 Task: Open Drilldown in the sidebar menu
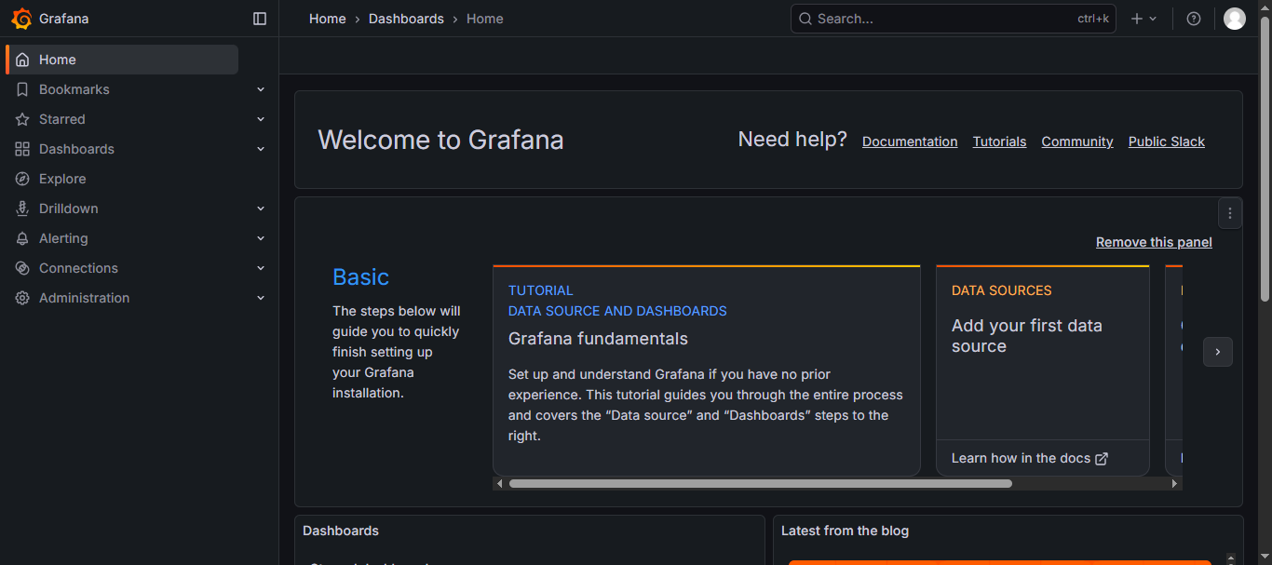coord(69,209)
